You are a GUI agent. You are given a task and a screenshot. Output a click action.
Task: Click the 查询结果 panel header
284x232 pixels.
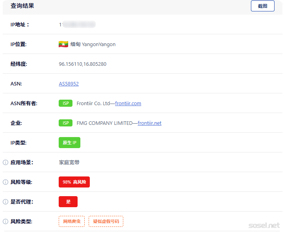22,6
